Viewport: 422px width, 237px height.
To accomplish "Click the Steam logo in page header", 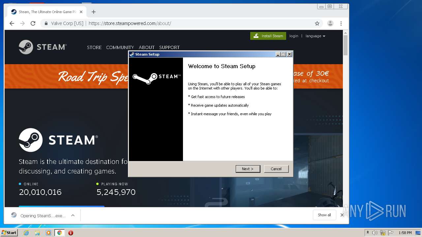I will click(x=43, y=47).
